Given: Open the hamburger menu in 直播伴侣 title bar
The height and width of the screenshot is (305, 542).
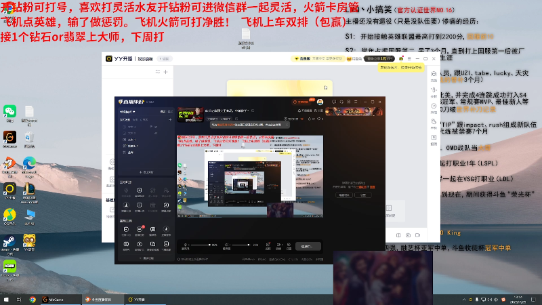Looking at the screenshot, I should (356, 102).
